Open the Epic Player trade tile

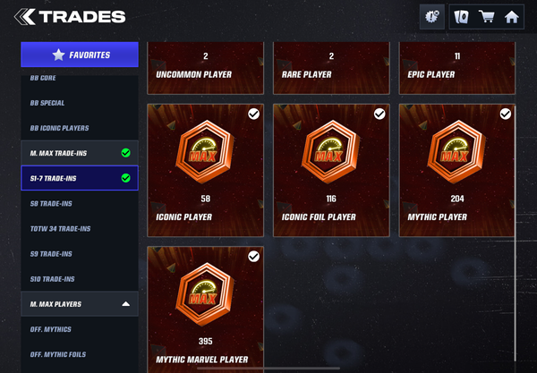(456, 68)
